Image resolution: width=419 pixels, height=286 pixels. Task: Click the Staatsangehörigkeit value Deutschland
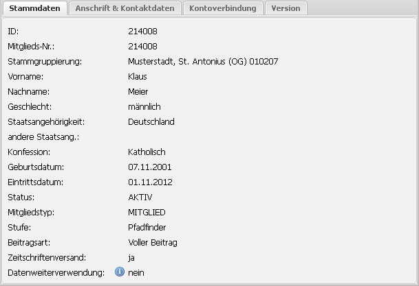point(151,122)
